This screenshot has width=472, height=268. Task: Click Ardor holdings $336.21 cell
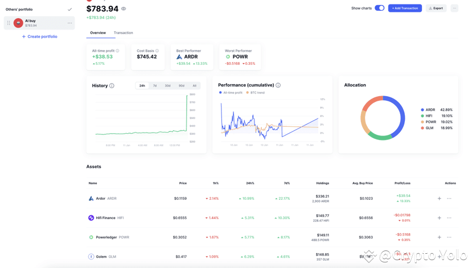(322, 196)
